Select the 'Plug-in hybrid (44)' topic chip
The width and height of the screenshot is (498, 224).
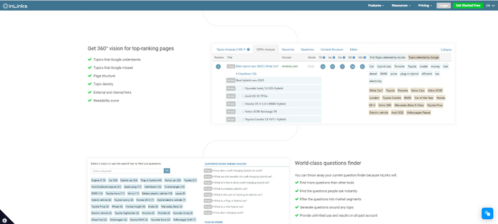151,180
